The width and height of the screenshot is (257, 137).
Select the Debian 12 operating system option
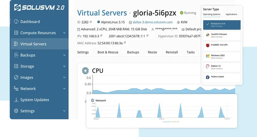click(x=222, y=67)
